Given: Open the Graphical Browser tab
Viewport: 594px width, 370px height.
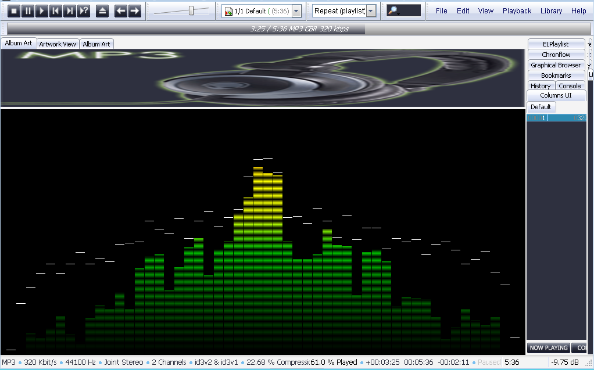Looking at the screenshot, I should (556, 65).
